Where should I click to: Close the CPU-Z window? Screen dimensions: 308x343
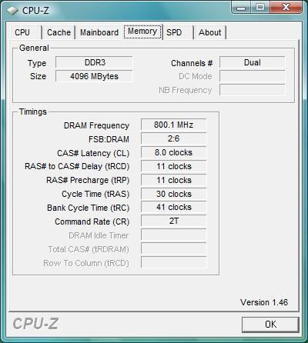click(286, 8)
